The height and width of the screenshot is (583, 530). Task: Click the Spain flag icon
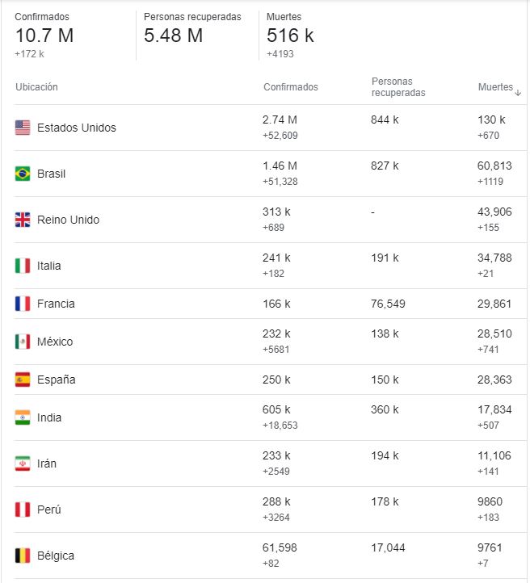pyautogui.click(x=23, y=380)
